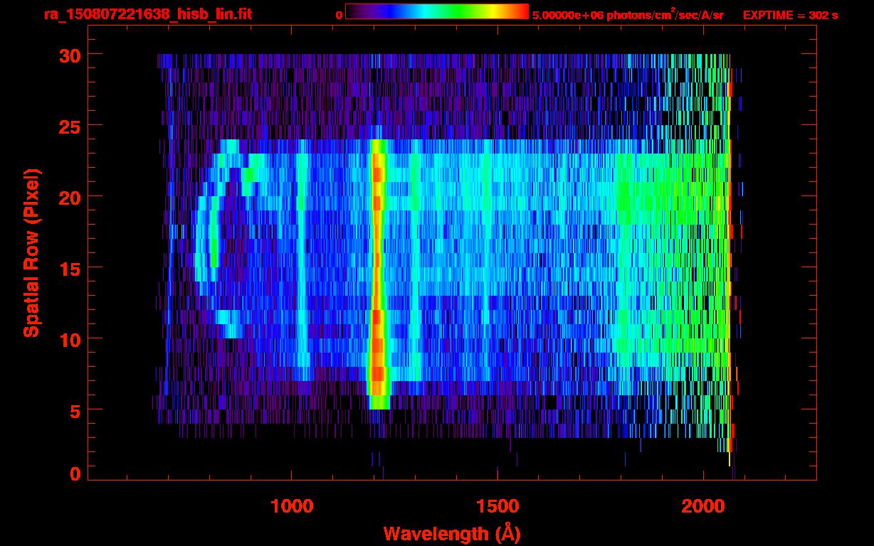Click the y-axis tick label 0
The width and height of the screenshot is (874, 546).
click(75, 473)
